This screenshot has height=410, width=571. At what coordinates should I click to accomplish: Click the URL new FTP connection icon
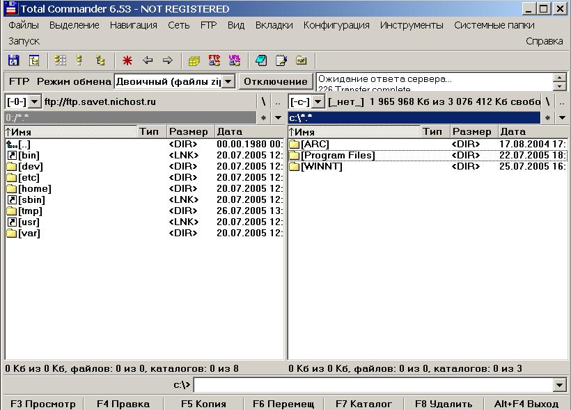235,60
